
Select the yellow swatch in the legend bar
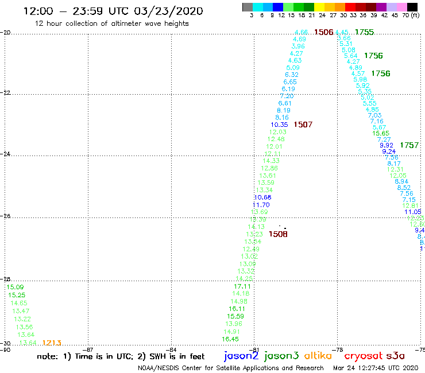319,7
